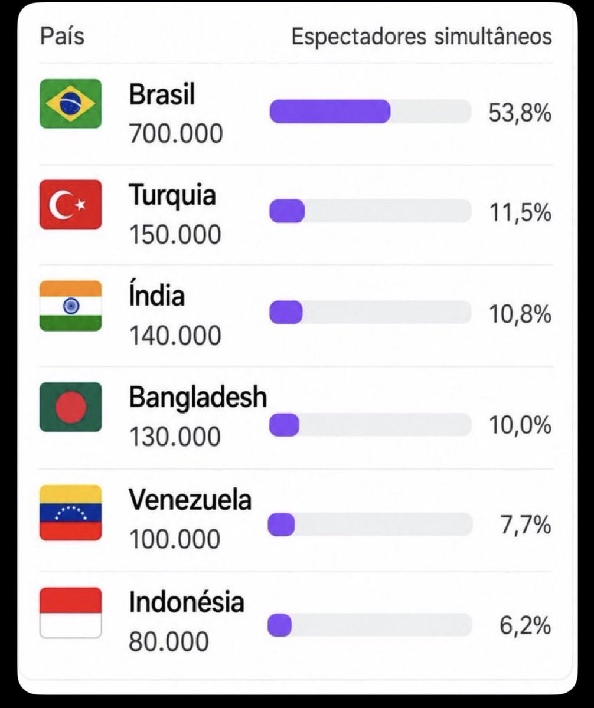Click the Turkey flag icon

tap(71, 204)
